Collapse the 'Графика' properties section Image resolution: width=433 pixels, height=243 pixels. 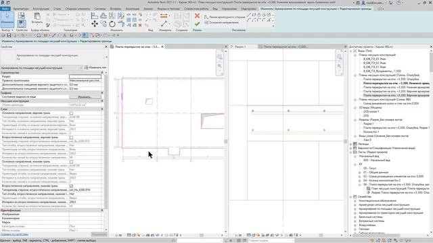pyautogui.click(x=102, y=93)
